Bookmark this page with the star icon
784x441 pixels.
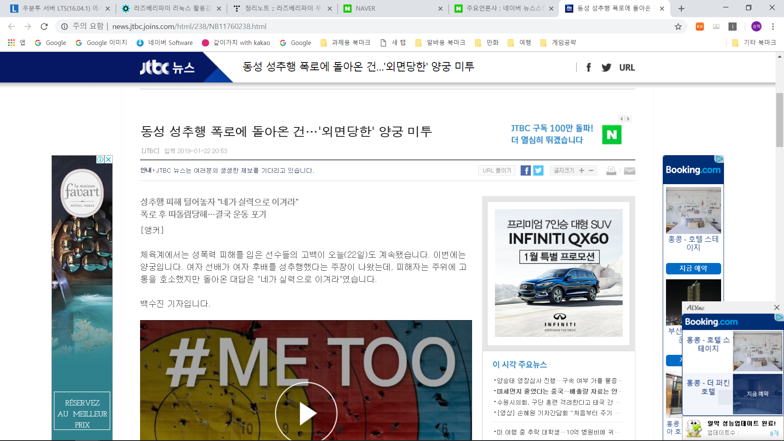[x=678, y=27]
